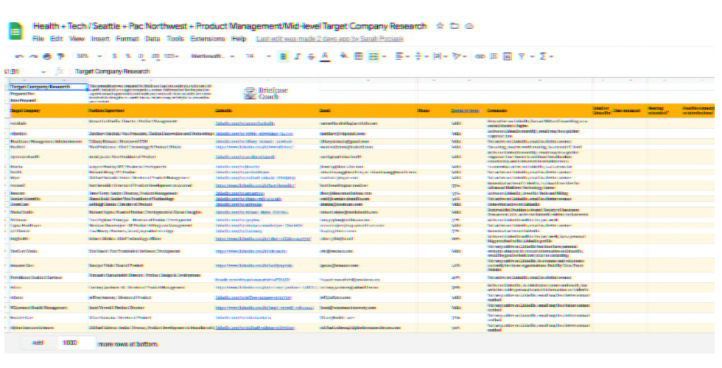Image resolution: width=722 pixels, height=368 pixels.
Task: Click the 1000 rows count field
Action: point(77,343)
